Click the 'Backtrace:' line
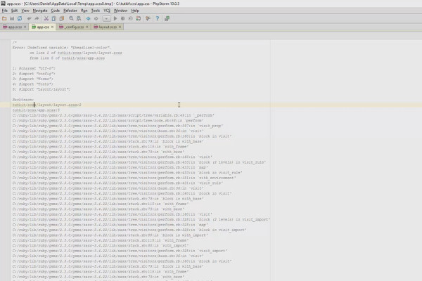 (x=23, y=100)
